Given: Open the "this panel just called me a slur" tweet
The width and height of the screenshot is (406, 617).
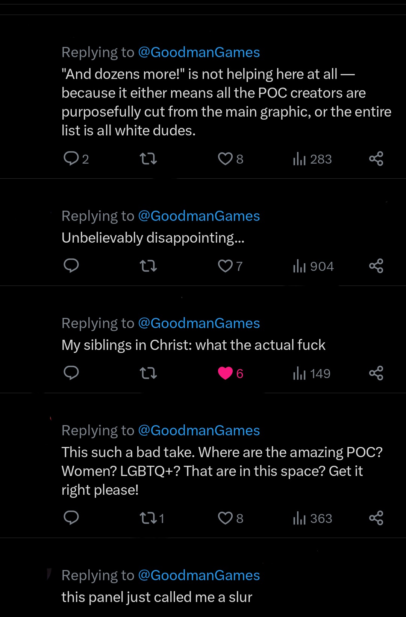Looking at the screenshot, I should click(x=157, y=597).
